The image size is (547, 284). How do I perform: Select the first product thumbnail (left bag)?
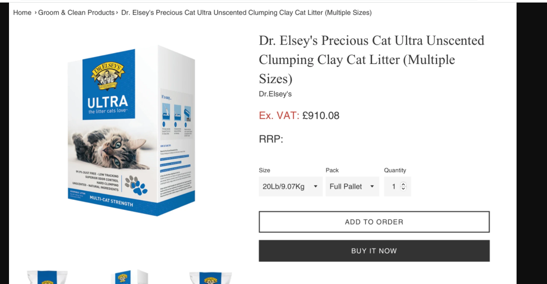[47, 277]
